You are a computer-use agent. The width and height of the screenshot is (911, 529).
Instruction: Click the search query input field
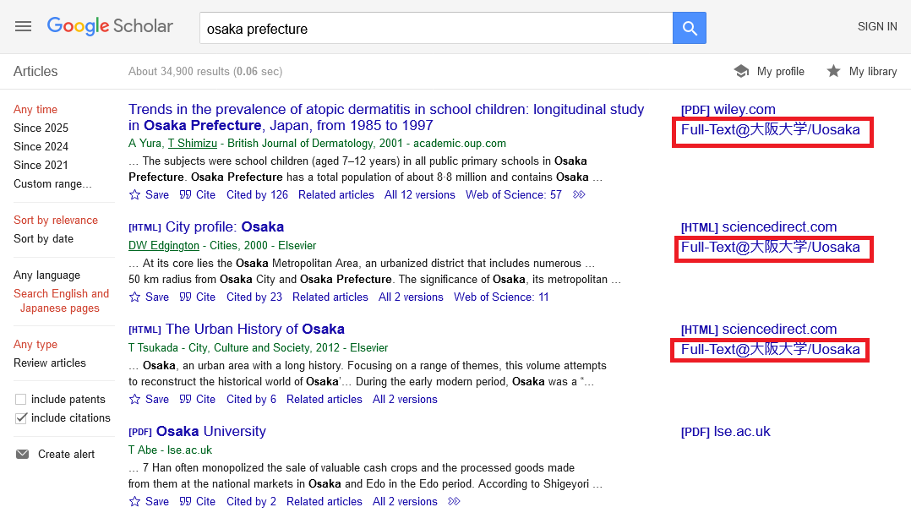436,28
